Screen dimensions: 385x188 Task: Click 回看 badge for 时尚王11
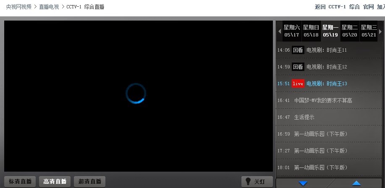(298, 50)
